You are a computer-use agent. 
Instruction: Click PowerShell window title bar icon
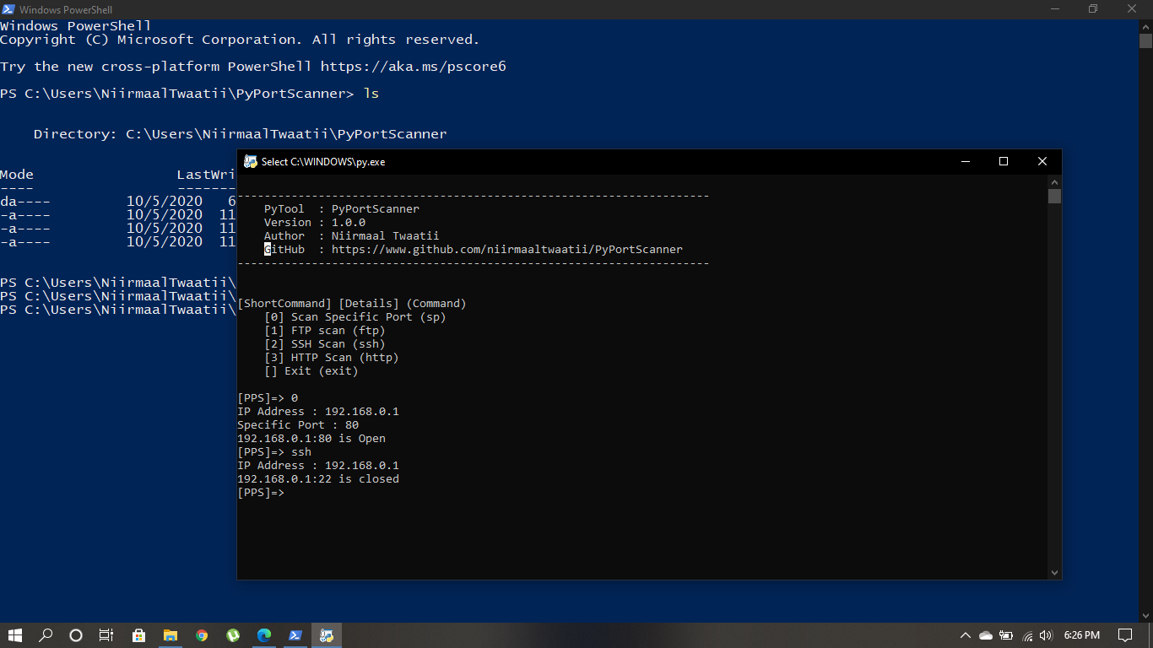[x=8, y=9]
